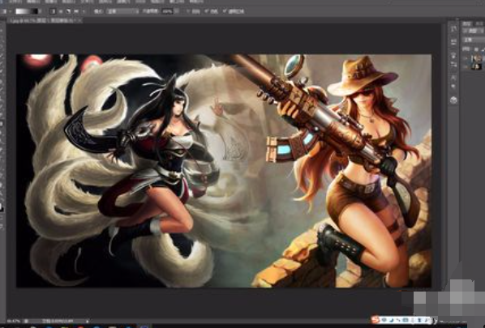Toggle visibility of the top layer
The height and width of the screenshot is (328, 485).
(466, 58)
